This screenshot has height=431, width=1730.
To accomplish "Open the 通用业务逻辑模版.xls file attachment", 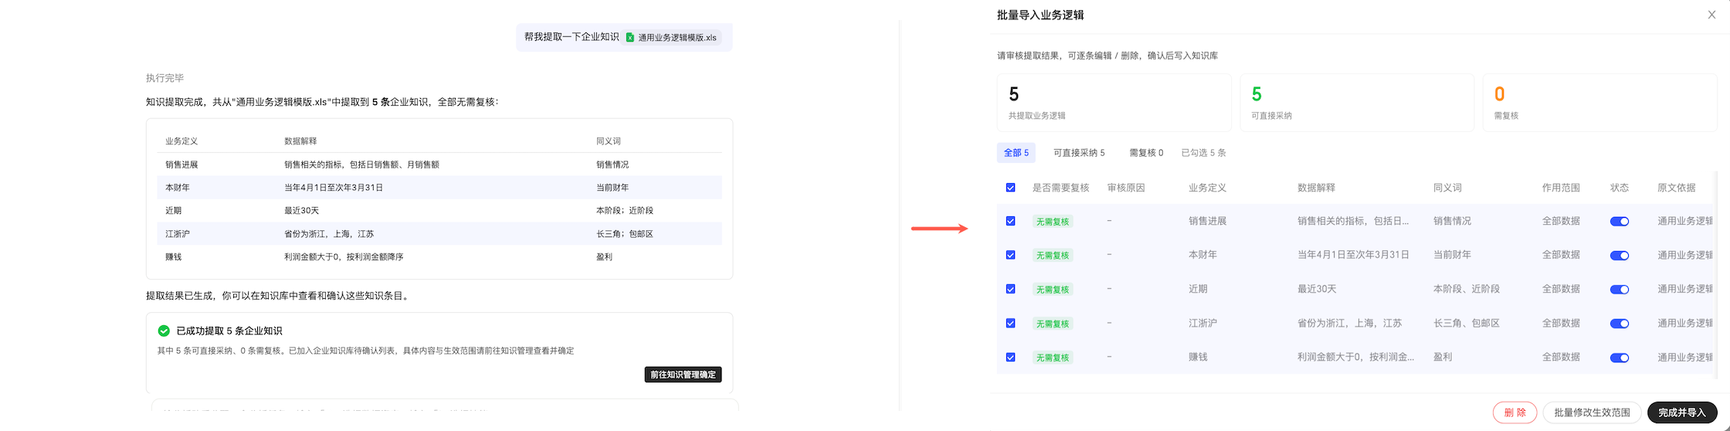I will pyautogui.click(x=671, y=37).
